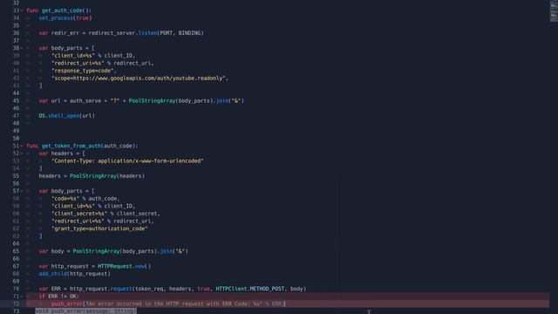The image size is (558, 314).
Task: Click the client_secret variable on line 60
Action: (137, 214)
